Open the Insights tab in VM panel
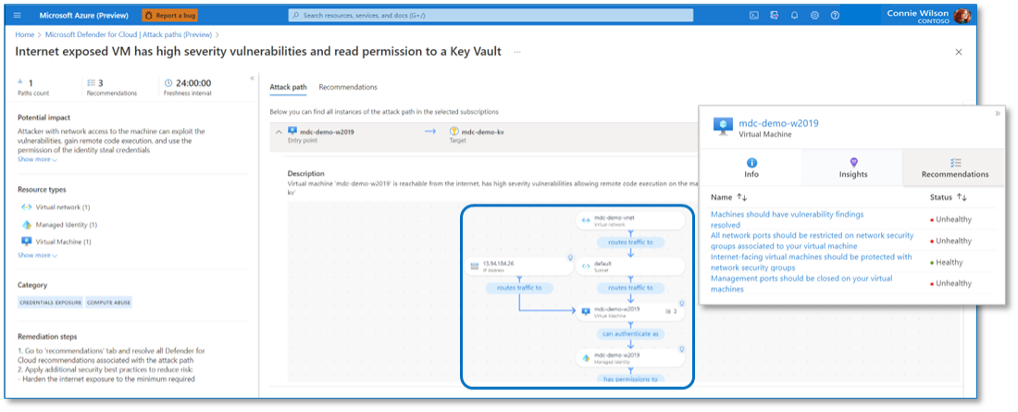The image size is (1018, 412). [x=852, y=168]
